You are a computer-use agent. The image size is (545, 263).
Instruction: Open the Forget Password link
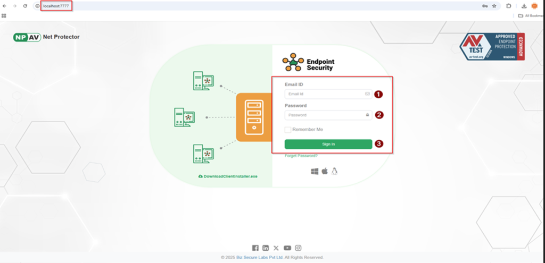click(x=301, y=156)
